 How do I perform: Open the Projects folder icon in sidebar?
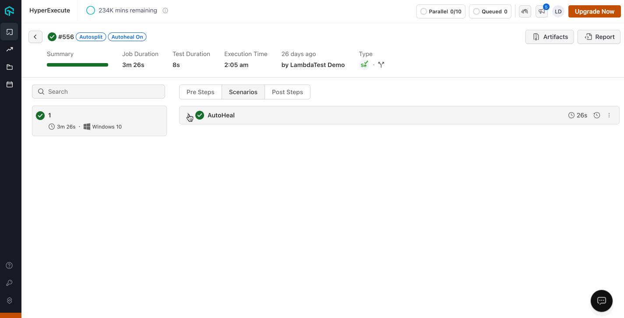pyautogui.click(x=9, y=67)
